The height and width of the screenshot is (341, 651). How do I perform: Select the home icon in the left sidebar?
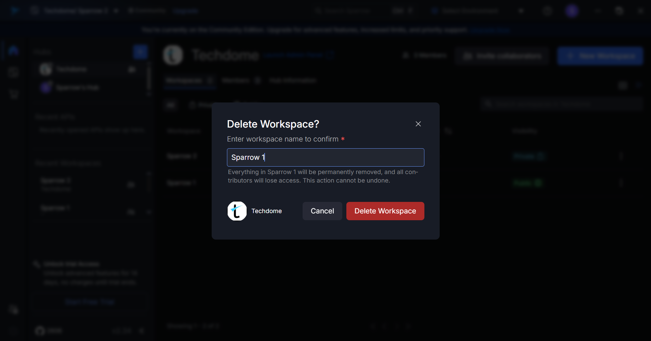click(x=13, y=50)
